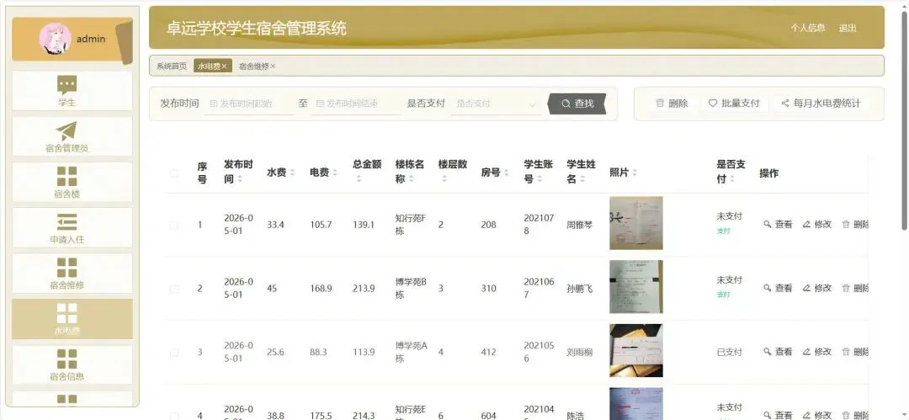909x420 pixels.
Task: Click status text 已支付 in 刘雨桐 row
Action: pos(729,352)
